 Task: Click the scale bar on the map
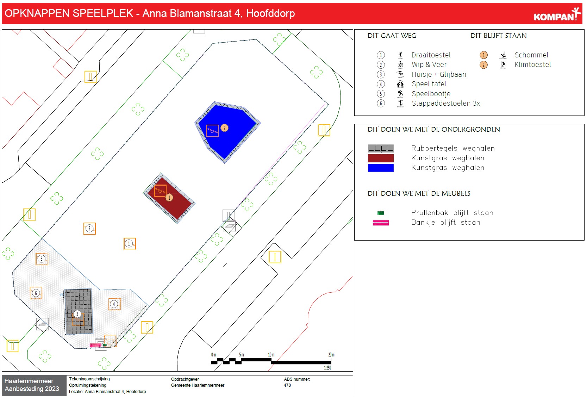click(271, 361)
